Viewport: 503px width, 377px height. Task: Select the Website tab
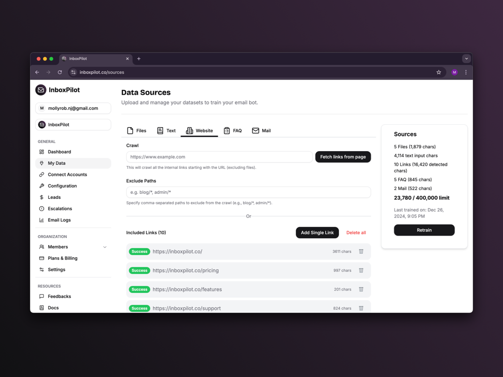click(x=199, y=131)
